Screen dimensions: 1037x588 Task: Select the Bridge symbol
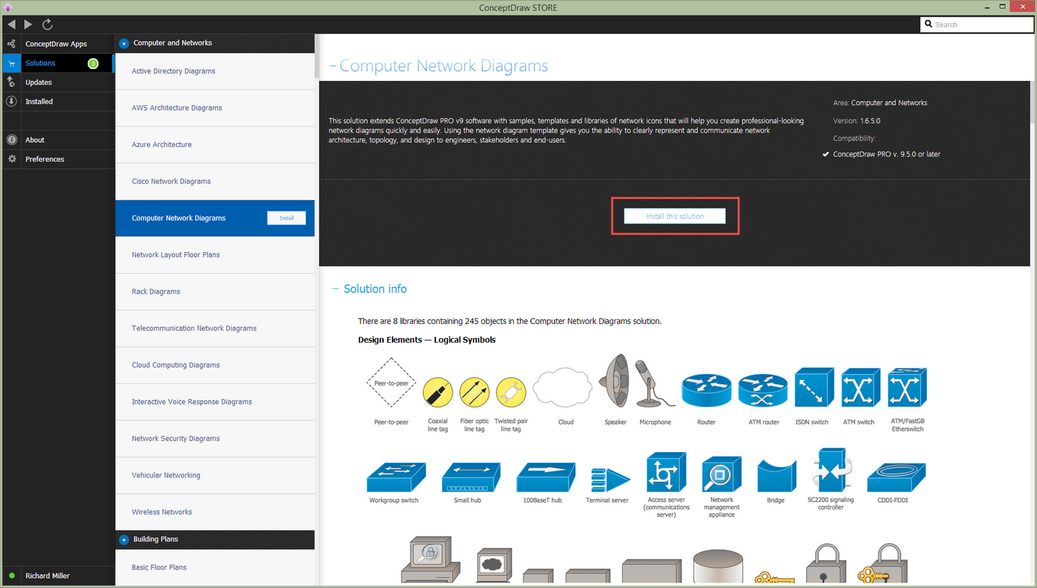tap(777, 475)
